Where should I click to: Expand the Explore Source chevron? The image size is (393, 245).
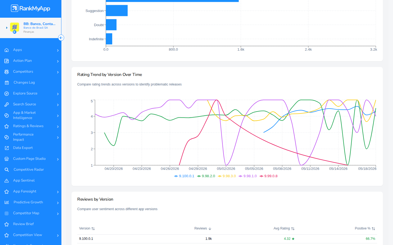click(58, 94)
